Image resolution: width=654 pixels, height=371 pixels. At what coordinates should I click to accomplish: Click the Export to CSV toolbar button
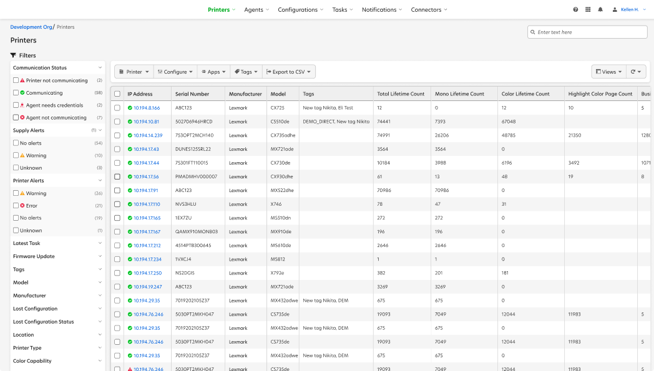(289, 71)
